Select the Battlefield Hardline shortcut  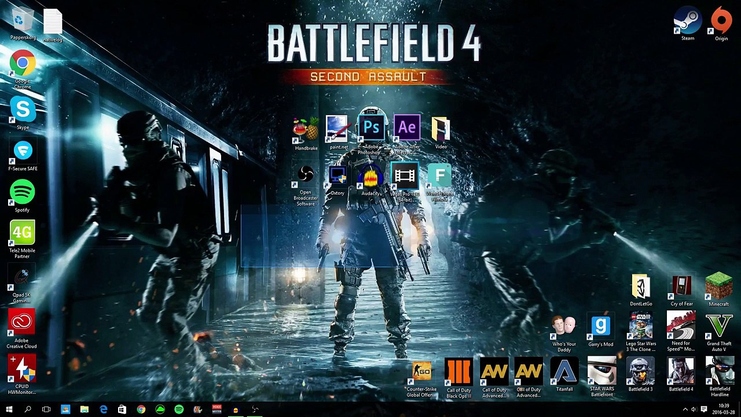point(720,378)
